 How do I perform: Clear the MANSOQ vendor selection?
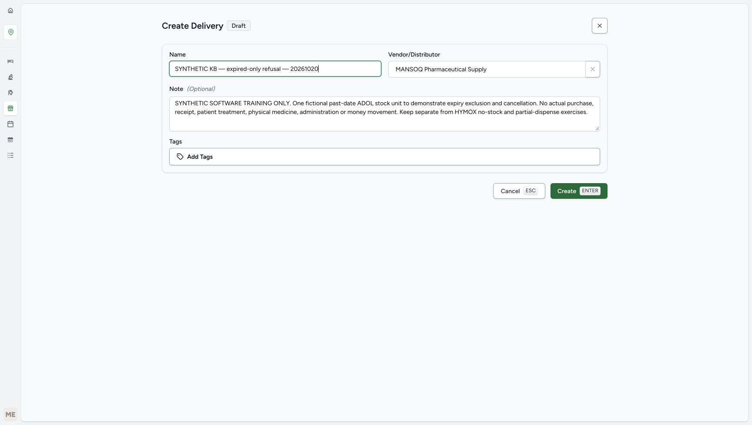point(592,69)
